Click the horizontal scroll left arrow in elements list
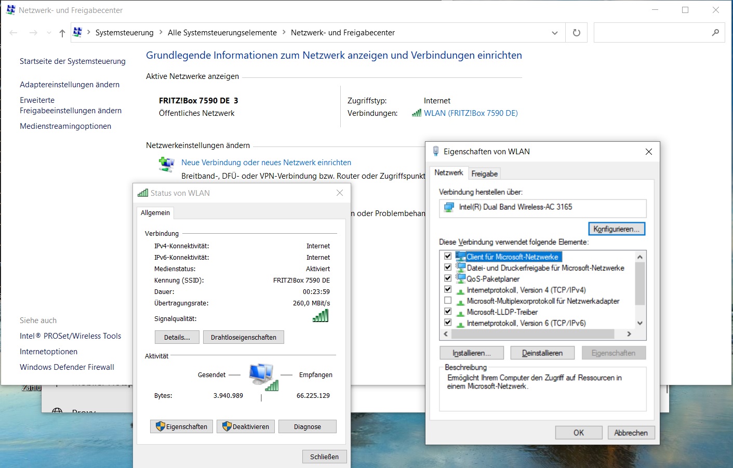This screenshot has width=733, height=468. pos(445,334)
